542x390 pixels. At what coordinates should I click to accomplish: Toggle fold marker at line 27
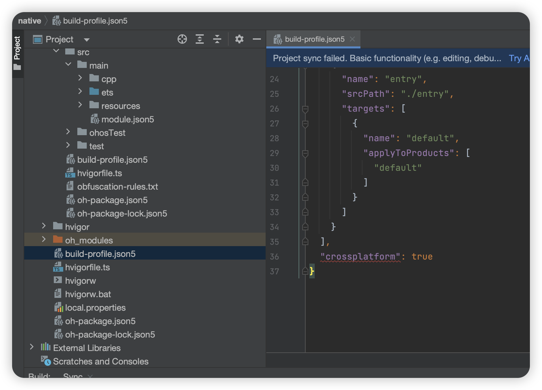point(305,124)
